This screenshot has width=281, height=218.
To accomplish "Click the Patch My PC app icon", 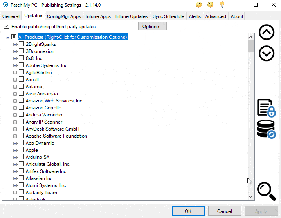I will 5,5.
